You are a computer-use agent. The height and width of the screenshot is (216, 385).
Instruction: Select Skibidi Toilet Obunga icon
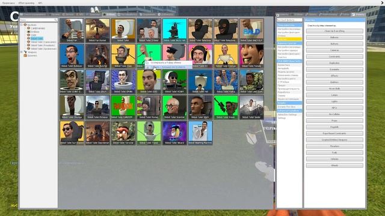(72, 107)
